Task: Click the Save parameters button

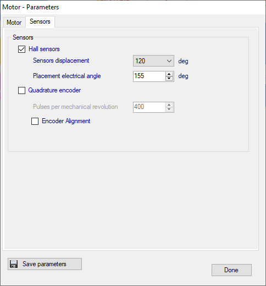Action: pos(45,264)
